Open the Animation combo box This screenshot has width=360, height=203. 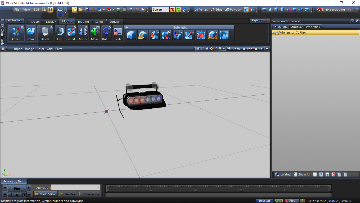[76, 187]
